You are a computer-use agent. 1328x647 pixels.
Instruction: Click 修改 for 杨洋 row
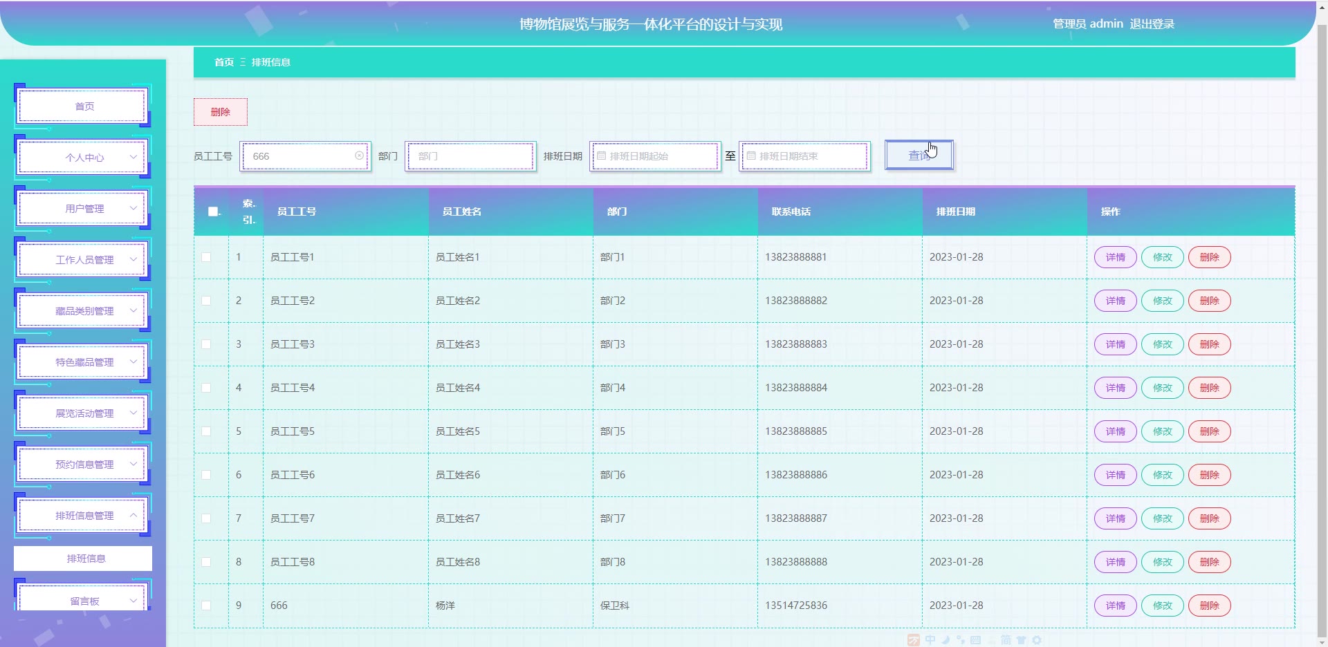1163,606
